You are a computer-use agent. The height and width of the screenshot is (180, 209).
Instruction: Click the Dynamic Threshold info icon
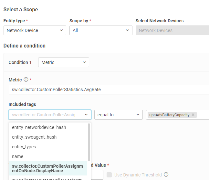(166, 175)
